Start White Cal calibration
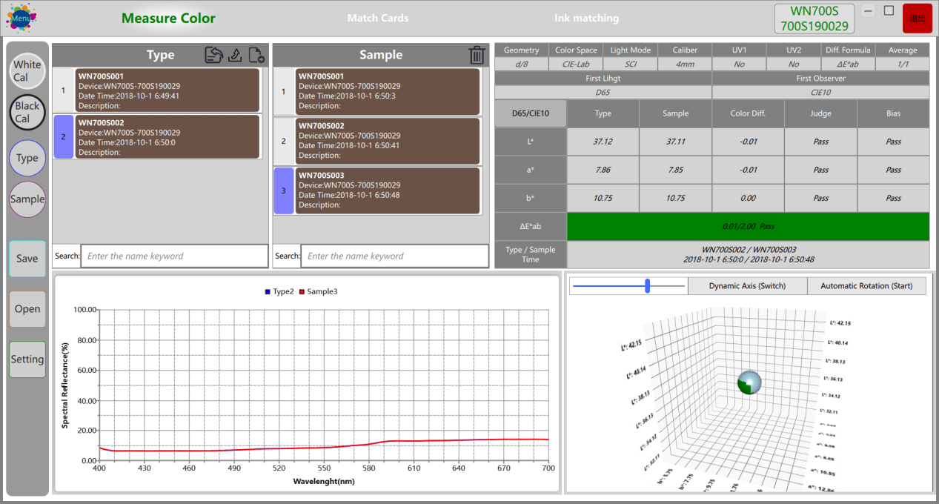The image size is (939, 504). 27,71
